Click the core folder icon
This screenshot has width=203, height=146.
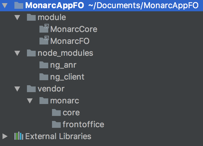pyautogui.click(x=56, y=112)
